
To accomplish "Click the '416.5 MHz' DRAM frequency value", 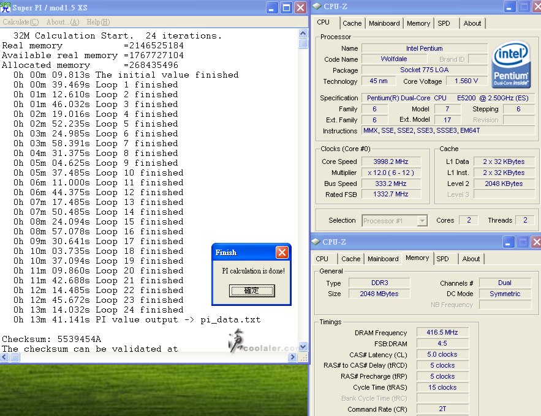I will pyautogui.click(x=442, y=332).
